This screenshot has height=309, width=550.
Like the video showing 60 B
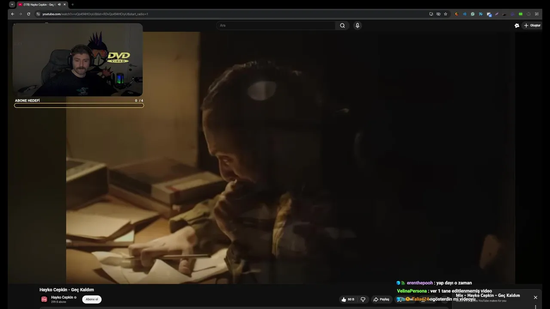point(348,299)
